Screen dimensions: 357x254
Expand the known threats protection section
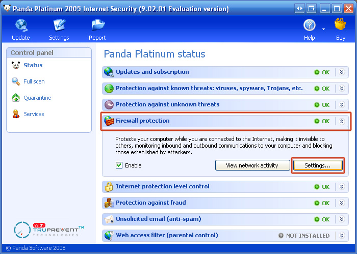point(342,89)
